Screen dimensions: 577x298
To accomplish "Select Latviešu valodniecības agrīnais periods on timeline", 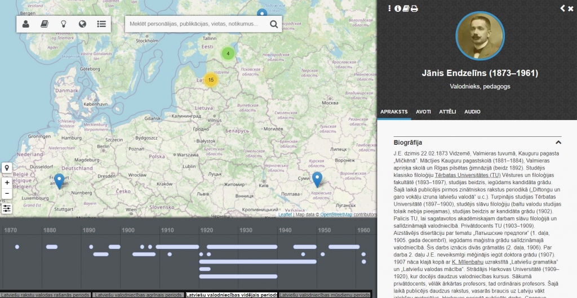I will pos(137,295).
